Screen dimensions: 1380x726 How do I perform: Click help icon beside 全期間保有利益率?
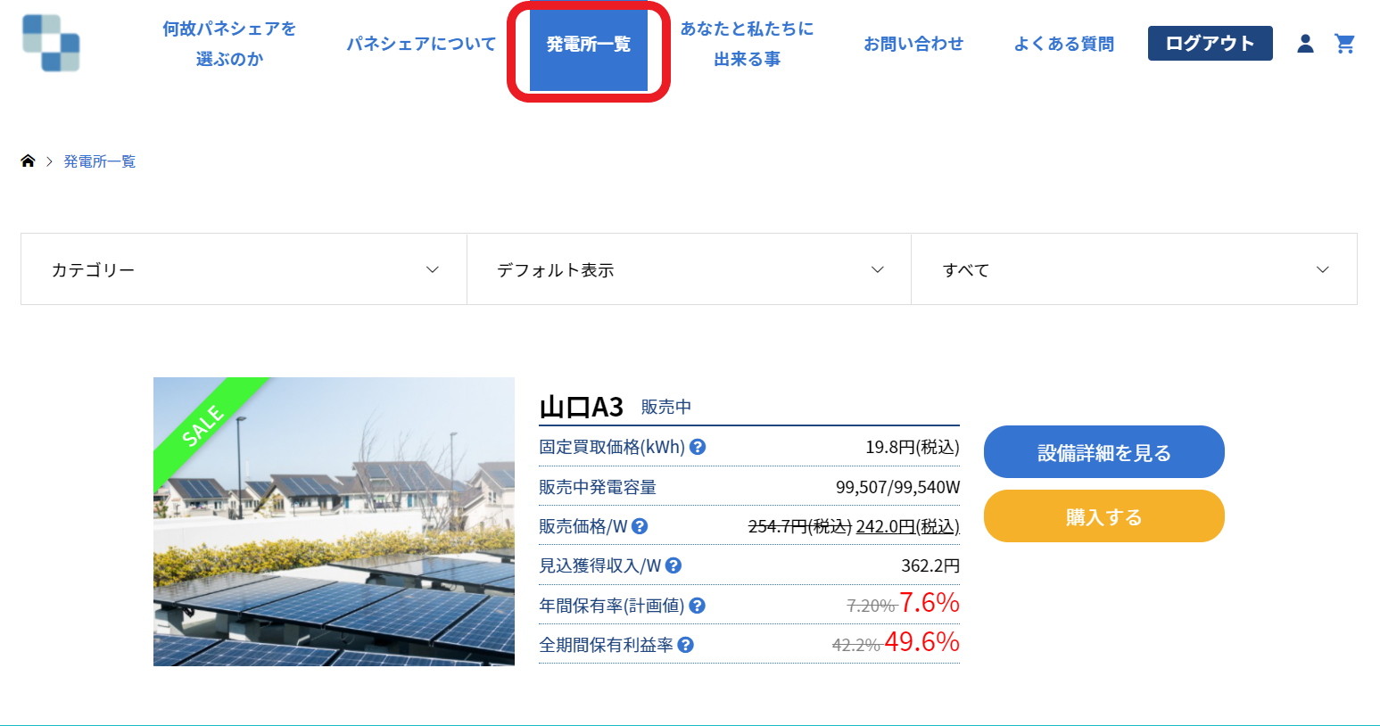tap(686, 645)
